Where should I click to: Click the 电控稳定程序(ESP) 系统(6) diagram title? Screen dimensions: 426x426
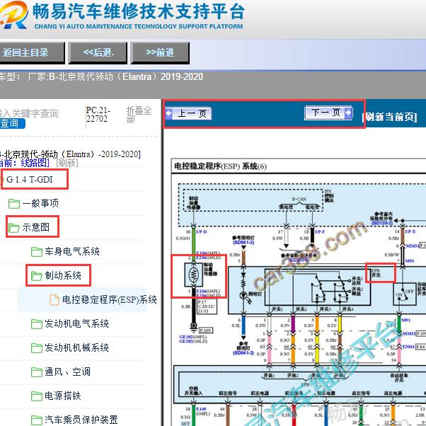220,166
